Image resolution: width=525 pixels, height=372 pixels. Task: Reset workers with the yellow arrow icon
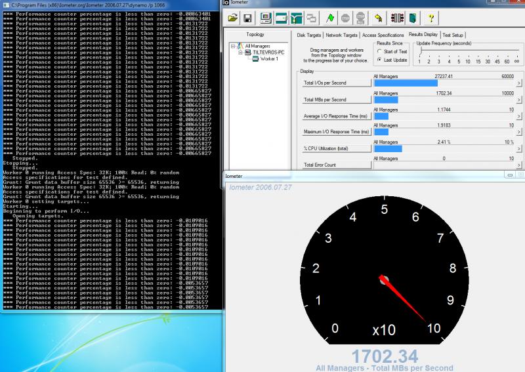tap(379, 18)
